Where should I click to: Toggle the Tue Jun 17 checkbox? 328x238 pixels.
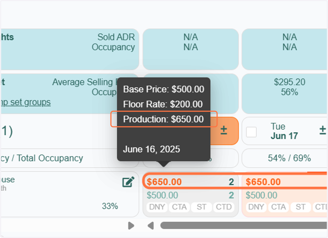click(251, 132)
